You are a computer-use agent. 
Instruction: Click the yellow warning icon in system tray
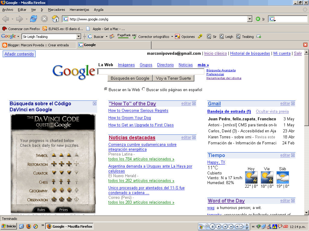[275, 226]
